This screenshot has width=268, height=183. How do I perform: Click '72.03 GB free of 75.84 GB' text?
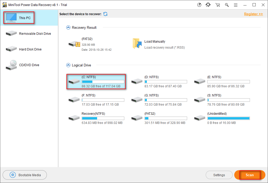163,105
